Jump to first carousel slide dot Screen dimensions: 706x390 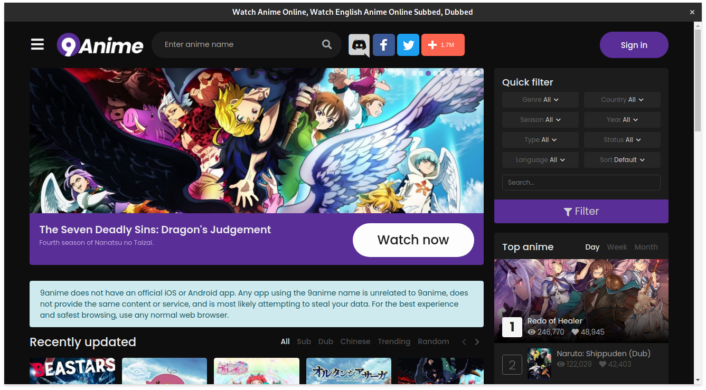coord(415,73)
